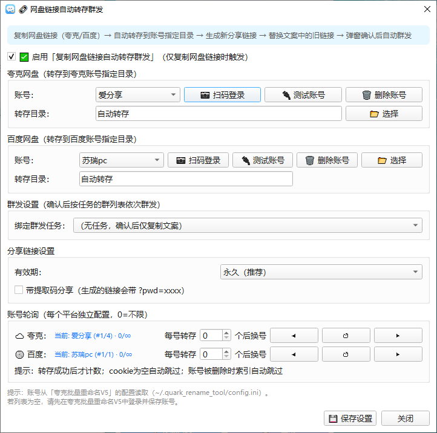Click the Baidu 删除账号 delete account button
The height and width of the screenshot is (433, 437).
pyautogui.click(x=327, y=160)
